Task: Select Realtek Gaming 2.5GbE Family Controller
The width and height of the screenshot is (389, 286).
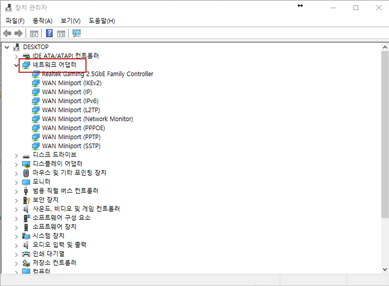Action: coord(98,74)
